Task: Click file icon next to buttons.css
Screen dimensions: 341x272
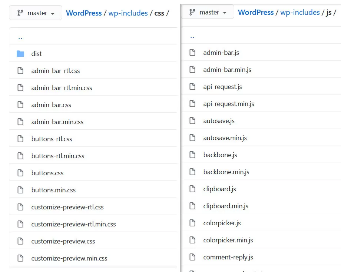Action: click(x=20, y=173)
